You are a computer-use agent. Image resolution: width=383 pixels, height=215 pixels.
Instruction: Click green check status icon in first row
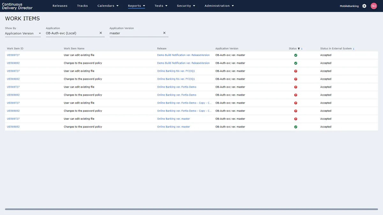tap(296, 55)
